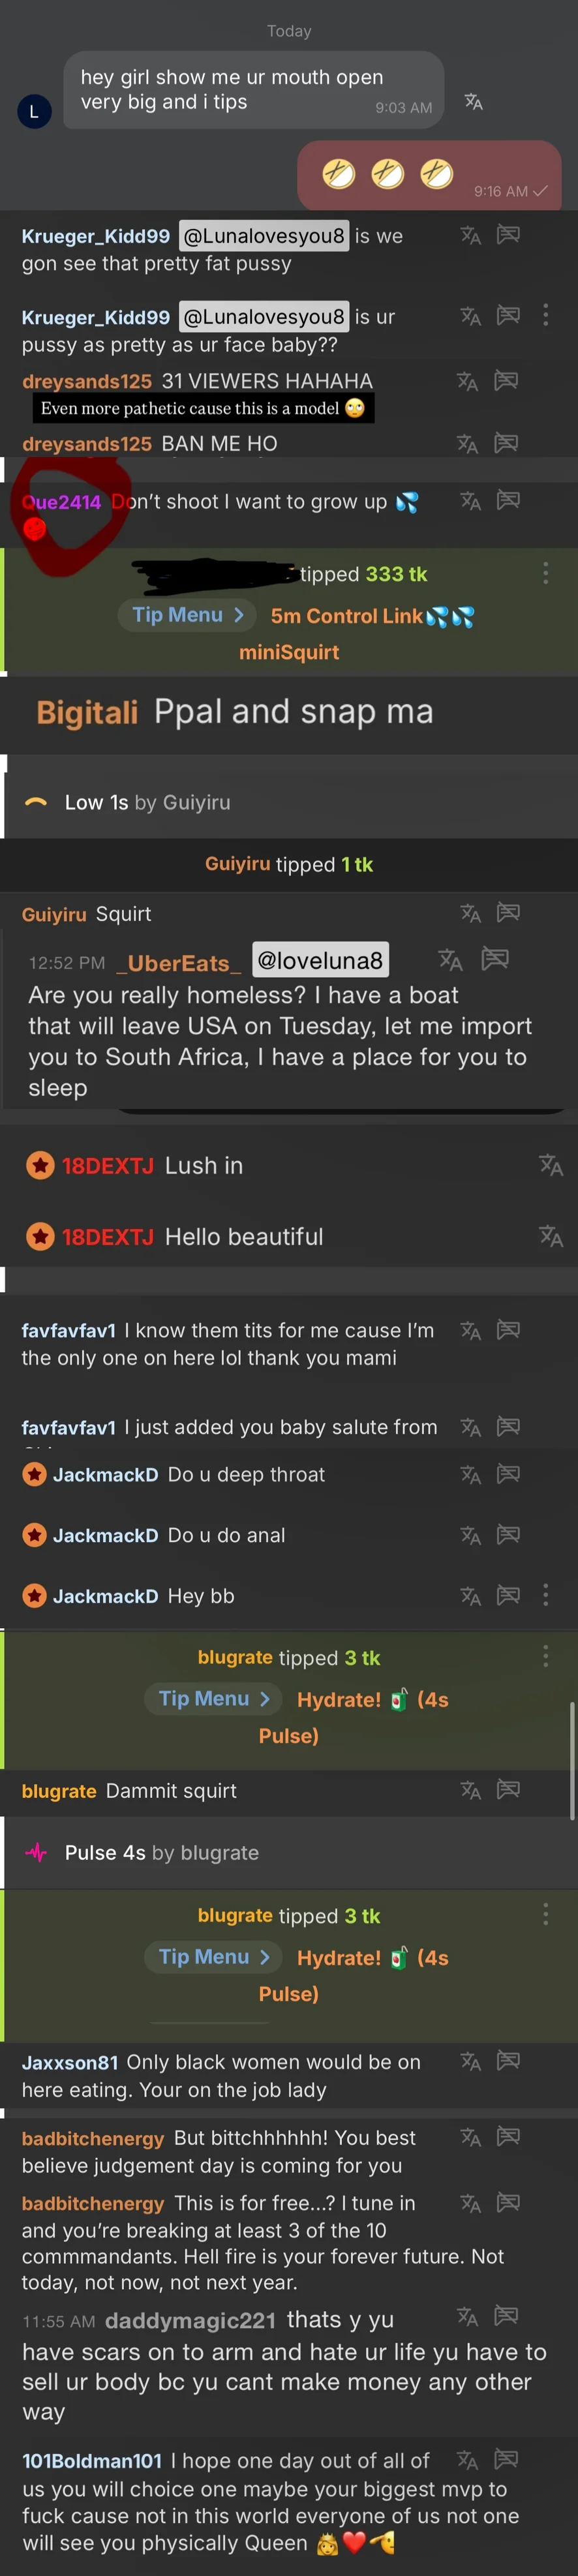Expand Tip Menu in second blugrate tip

tap(214, 1957)
